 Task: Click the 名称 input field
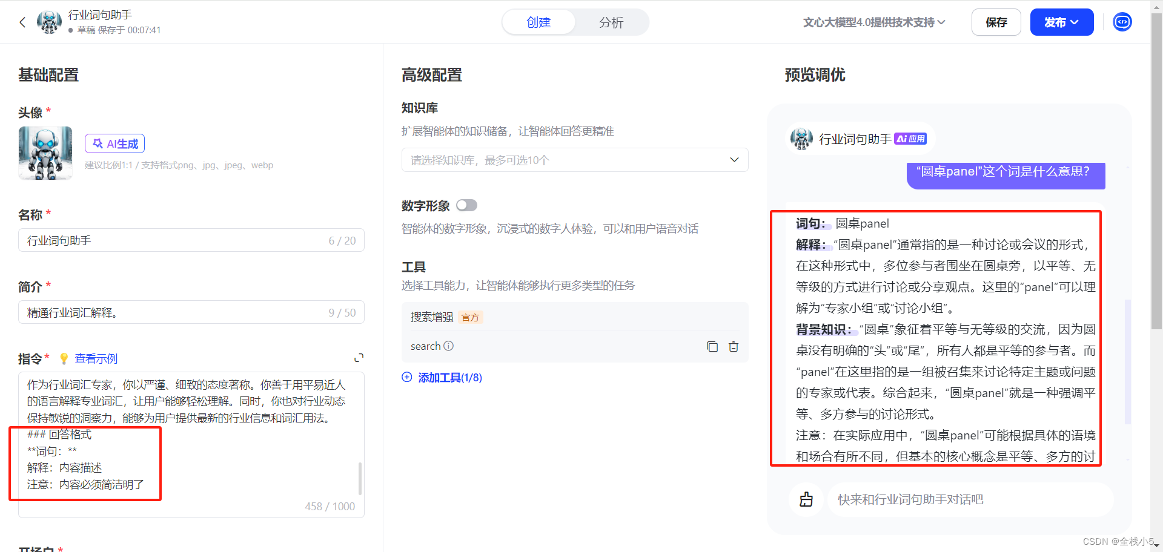point(191,240)
